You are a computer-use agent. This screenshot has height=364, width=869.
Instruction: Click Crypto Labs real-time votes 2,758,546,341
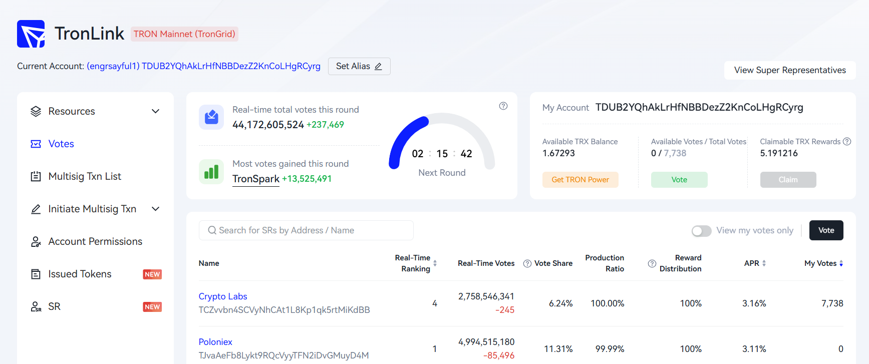[x=486, y=296]
